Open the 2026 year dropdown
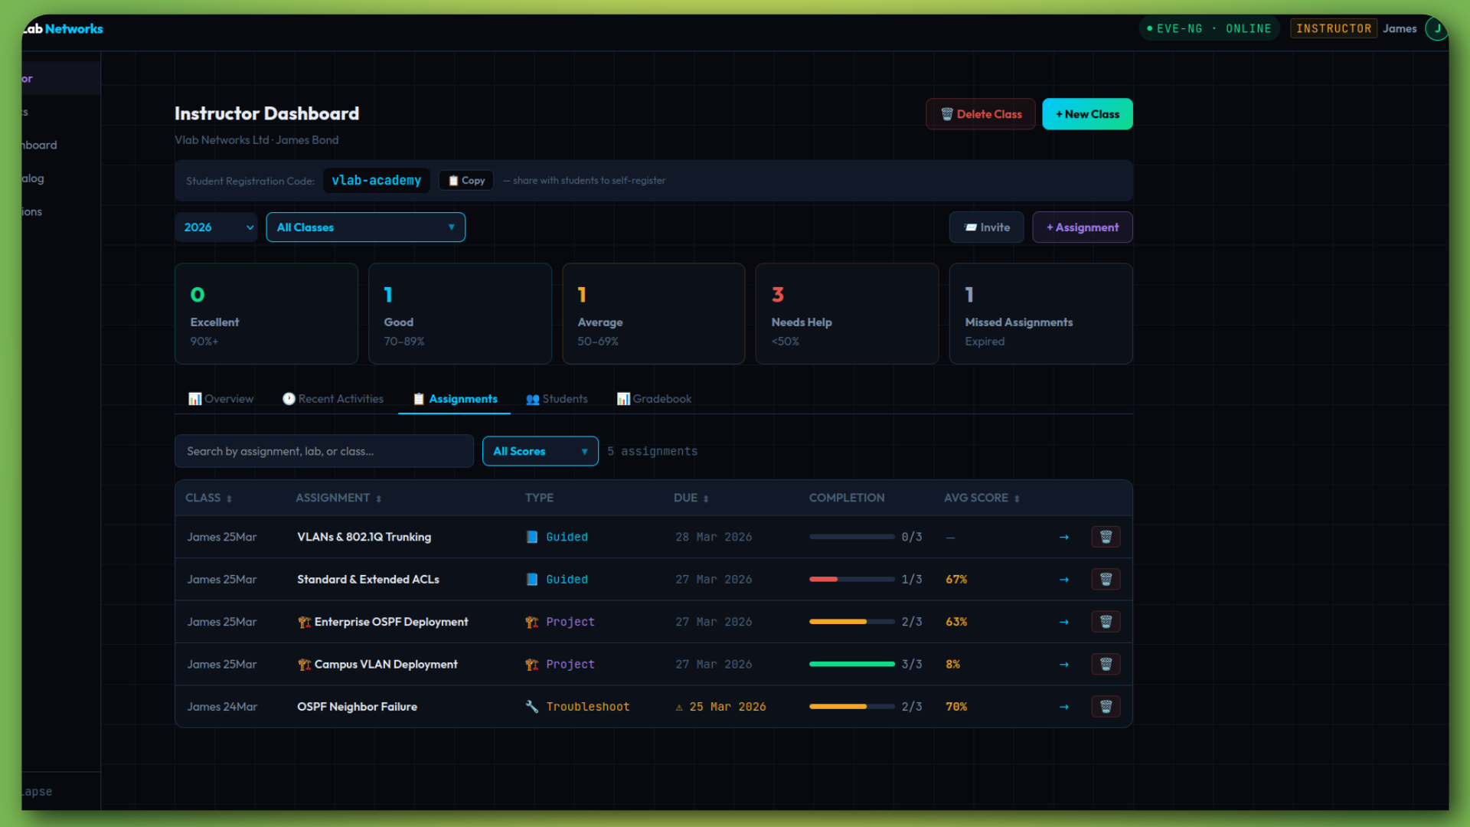Image resolution: width=1470 pixels, height=827 pixels. coord(216,227)
